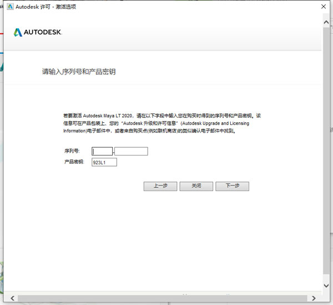333x305 pixels.
Task: Click the second serial number input field
Action: coord(131,151)
